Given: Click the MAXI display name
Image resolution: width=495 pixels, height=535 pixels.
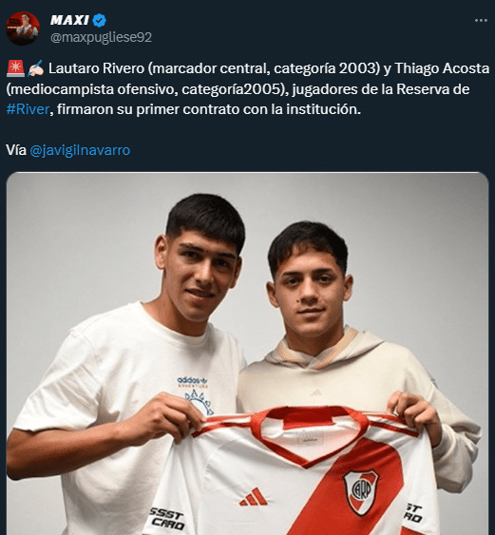Looking at the screenshot, I should click(70, 21).
